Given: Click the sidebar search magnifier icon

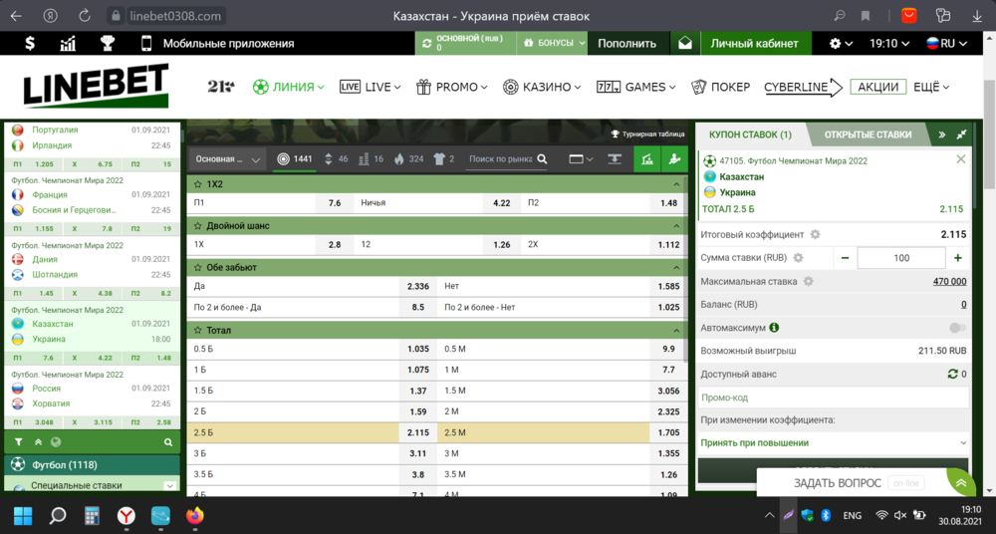Looking at the screenshot, I should tap(168, 441).
